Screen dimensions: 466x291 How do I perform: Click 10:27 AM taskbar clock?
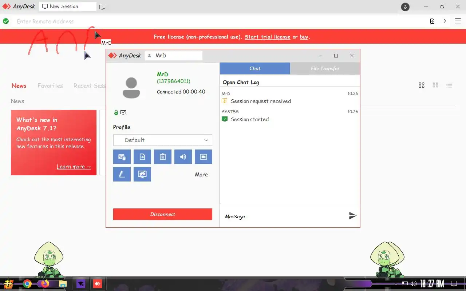point(432,284)
